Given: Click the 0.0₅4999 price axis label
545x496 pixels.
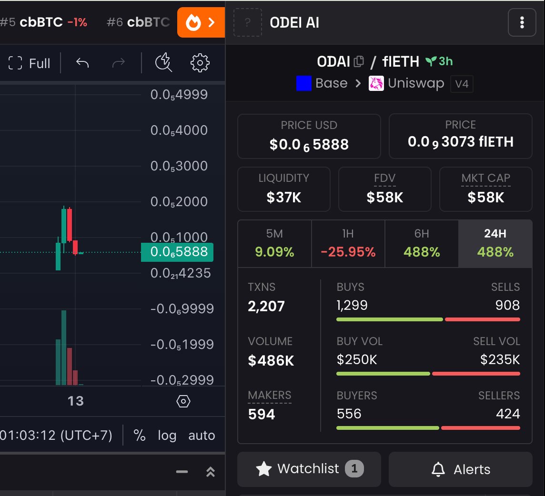Looking at the screenshot, I should click(x=179, y=94).
